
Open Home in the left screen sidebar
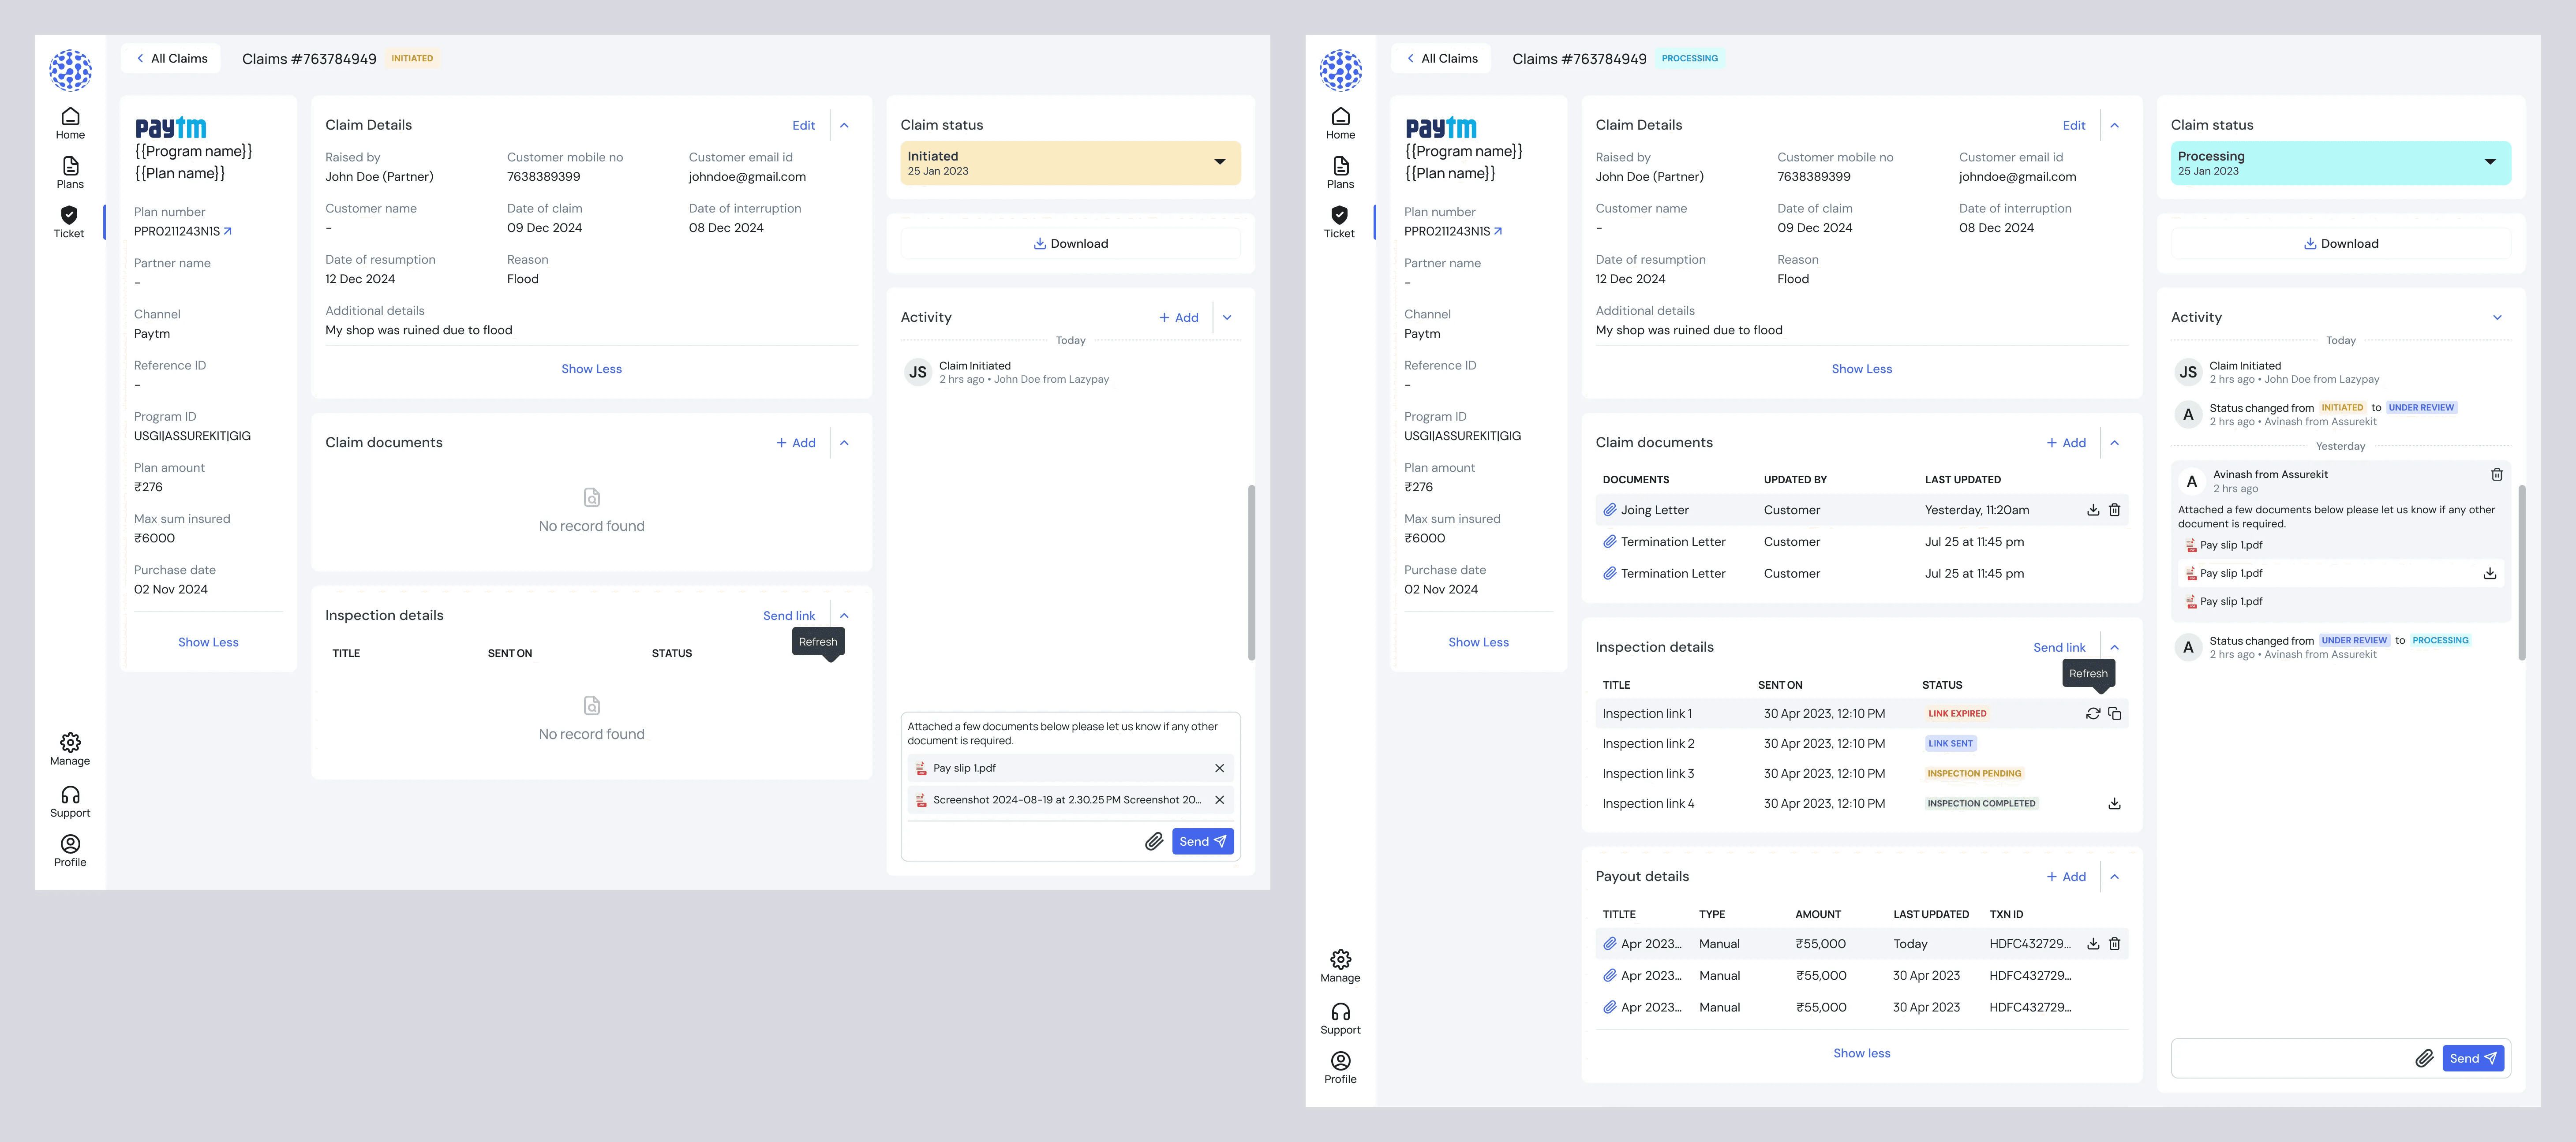tap(70, 124)
